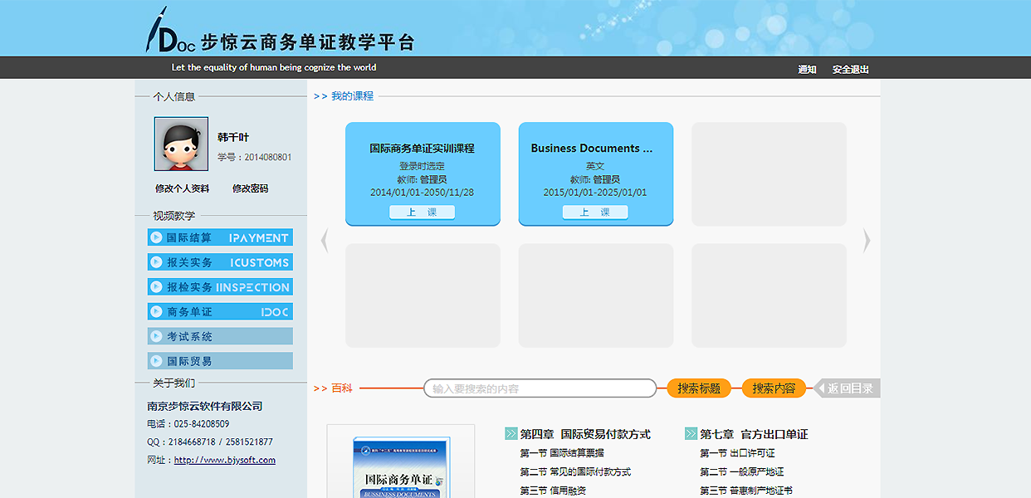Click 安全退出 to log out
The image size is (1031, 498).
pyautogui.click(x=850, y=70)
